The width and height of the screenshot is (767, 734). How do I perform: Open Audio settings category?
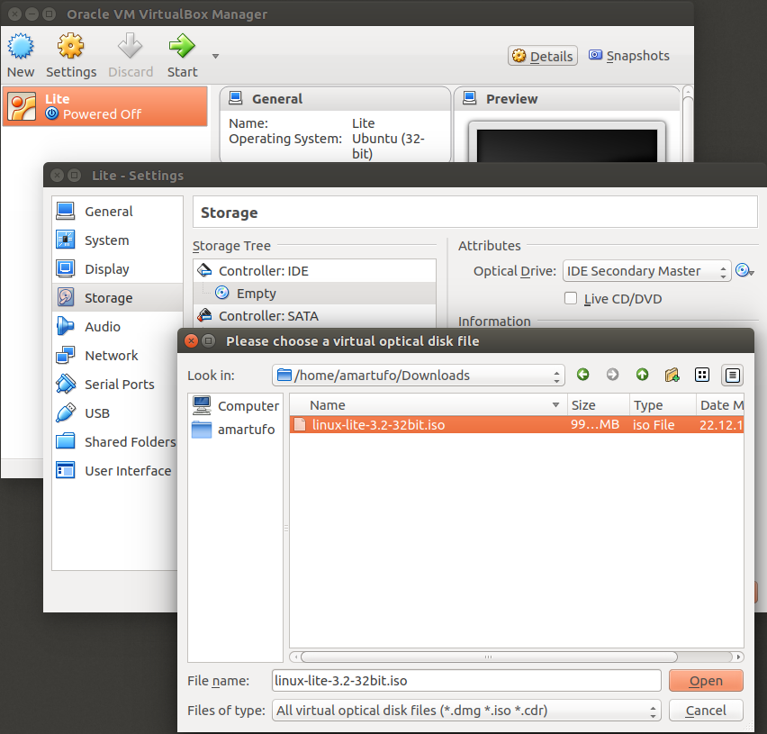pyautogui.click(x=117, y=326)
